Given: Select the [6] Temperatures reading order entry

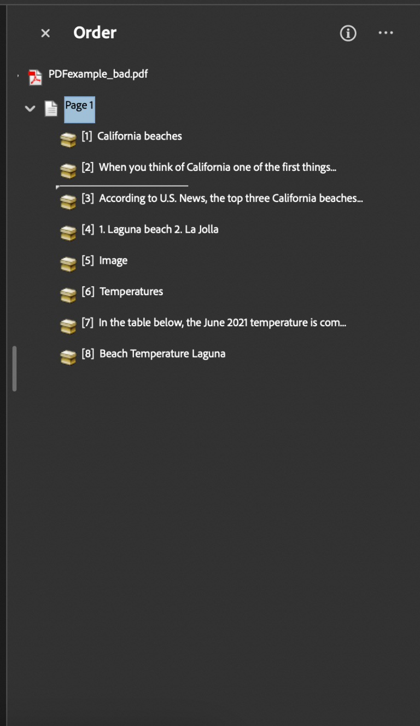Looking at the screenshot, I should pyautogui.click(x=131, y=291).
